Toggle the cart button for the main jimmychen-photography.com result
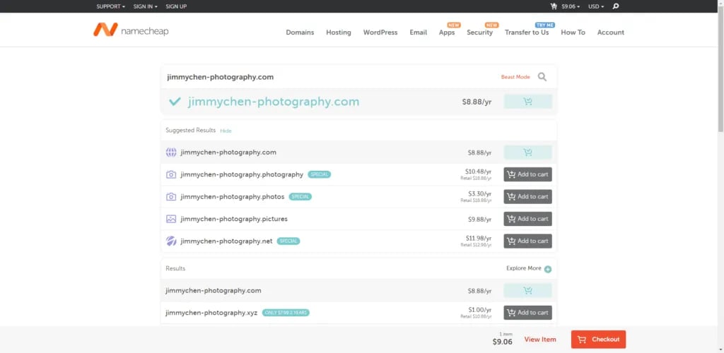 coord(527,102)
